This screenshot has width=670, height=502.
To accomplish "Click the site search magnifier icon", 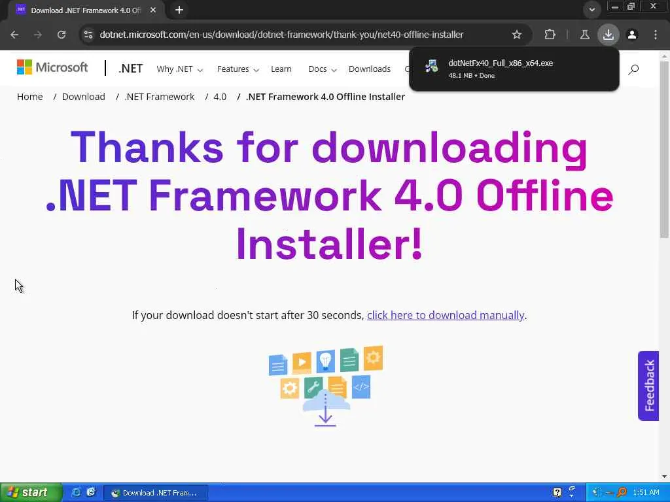I will [x=633, y=69].
